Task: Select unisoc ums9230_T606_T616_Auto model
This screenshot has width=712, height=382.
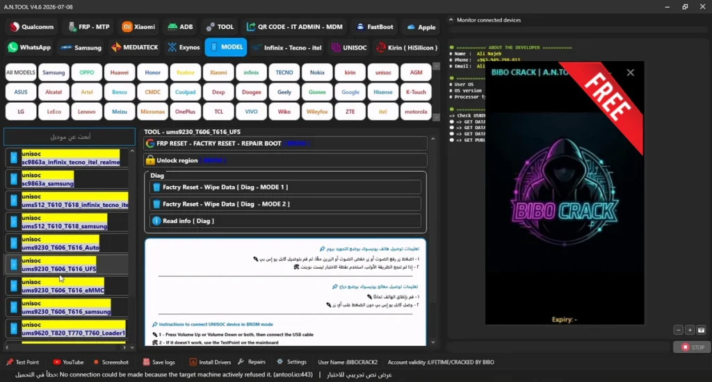Action: (x=67, y=243)
